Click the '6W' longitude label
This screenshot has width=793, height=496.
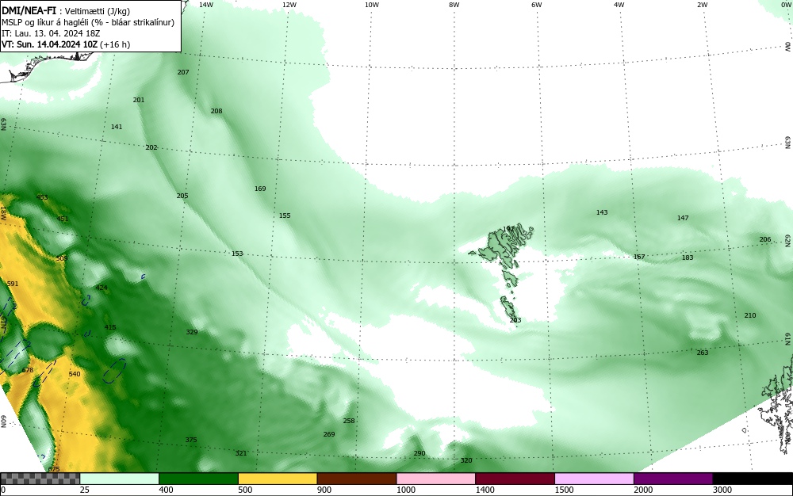[537, 5]
